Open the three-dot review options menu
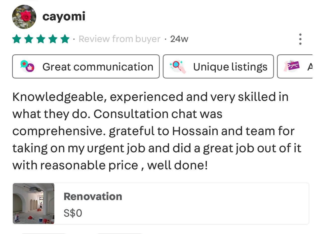 300,39
